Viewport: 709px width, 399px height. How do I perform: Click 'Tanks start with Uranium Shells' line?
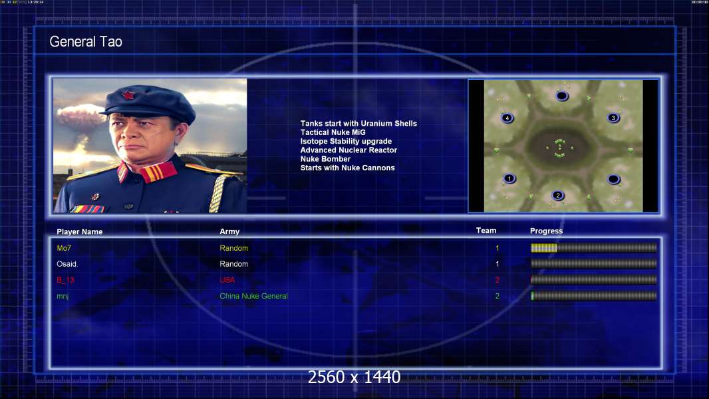358,124
